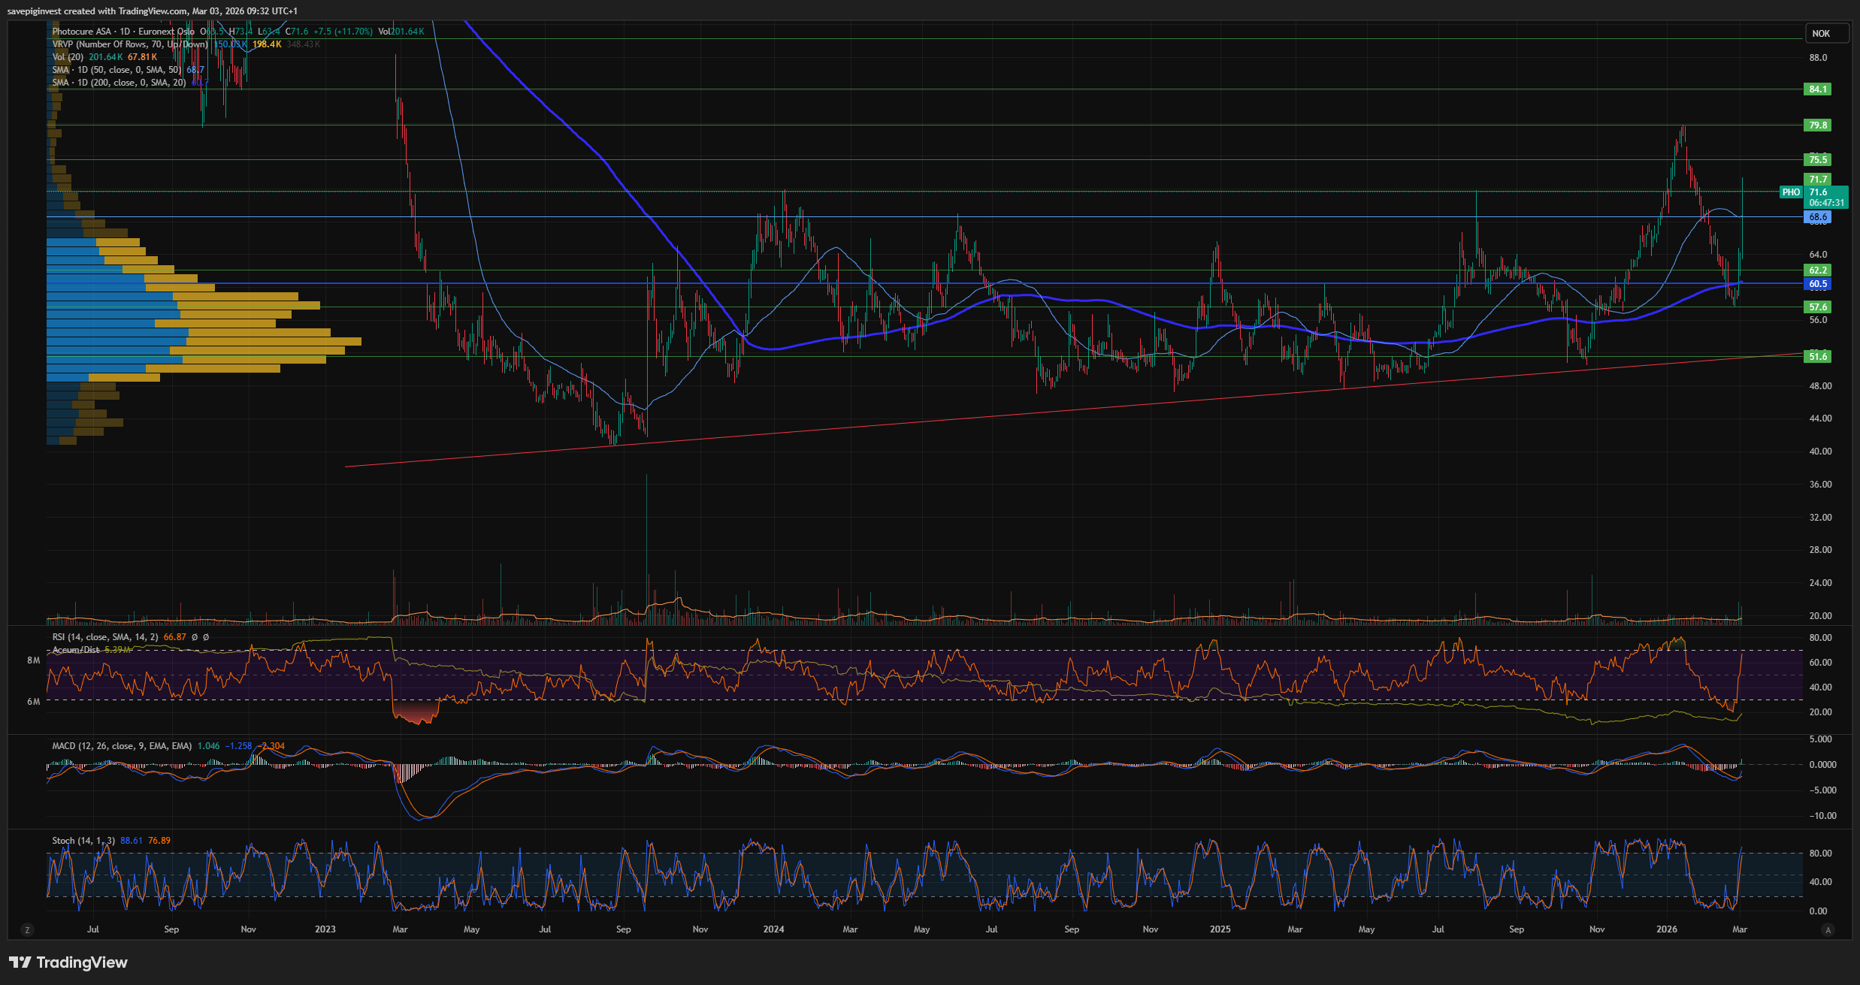
Task: Click the Z timezone icon
Action: 28,930
